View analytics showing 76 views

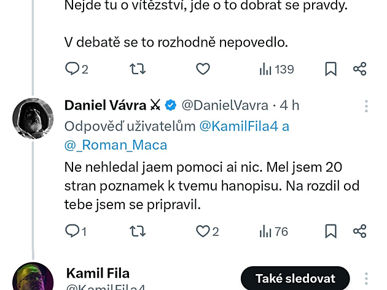(273, 231)
